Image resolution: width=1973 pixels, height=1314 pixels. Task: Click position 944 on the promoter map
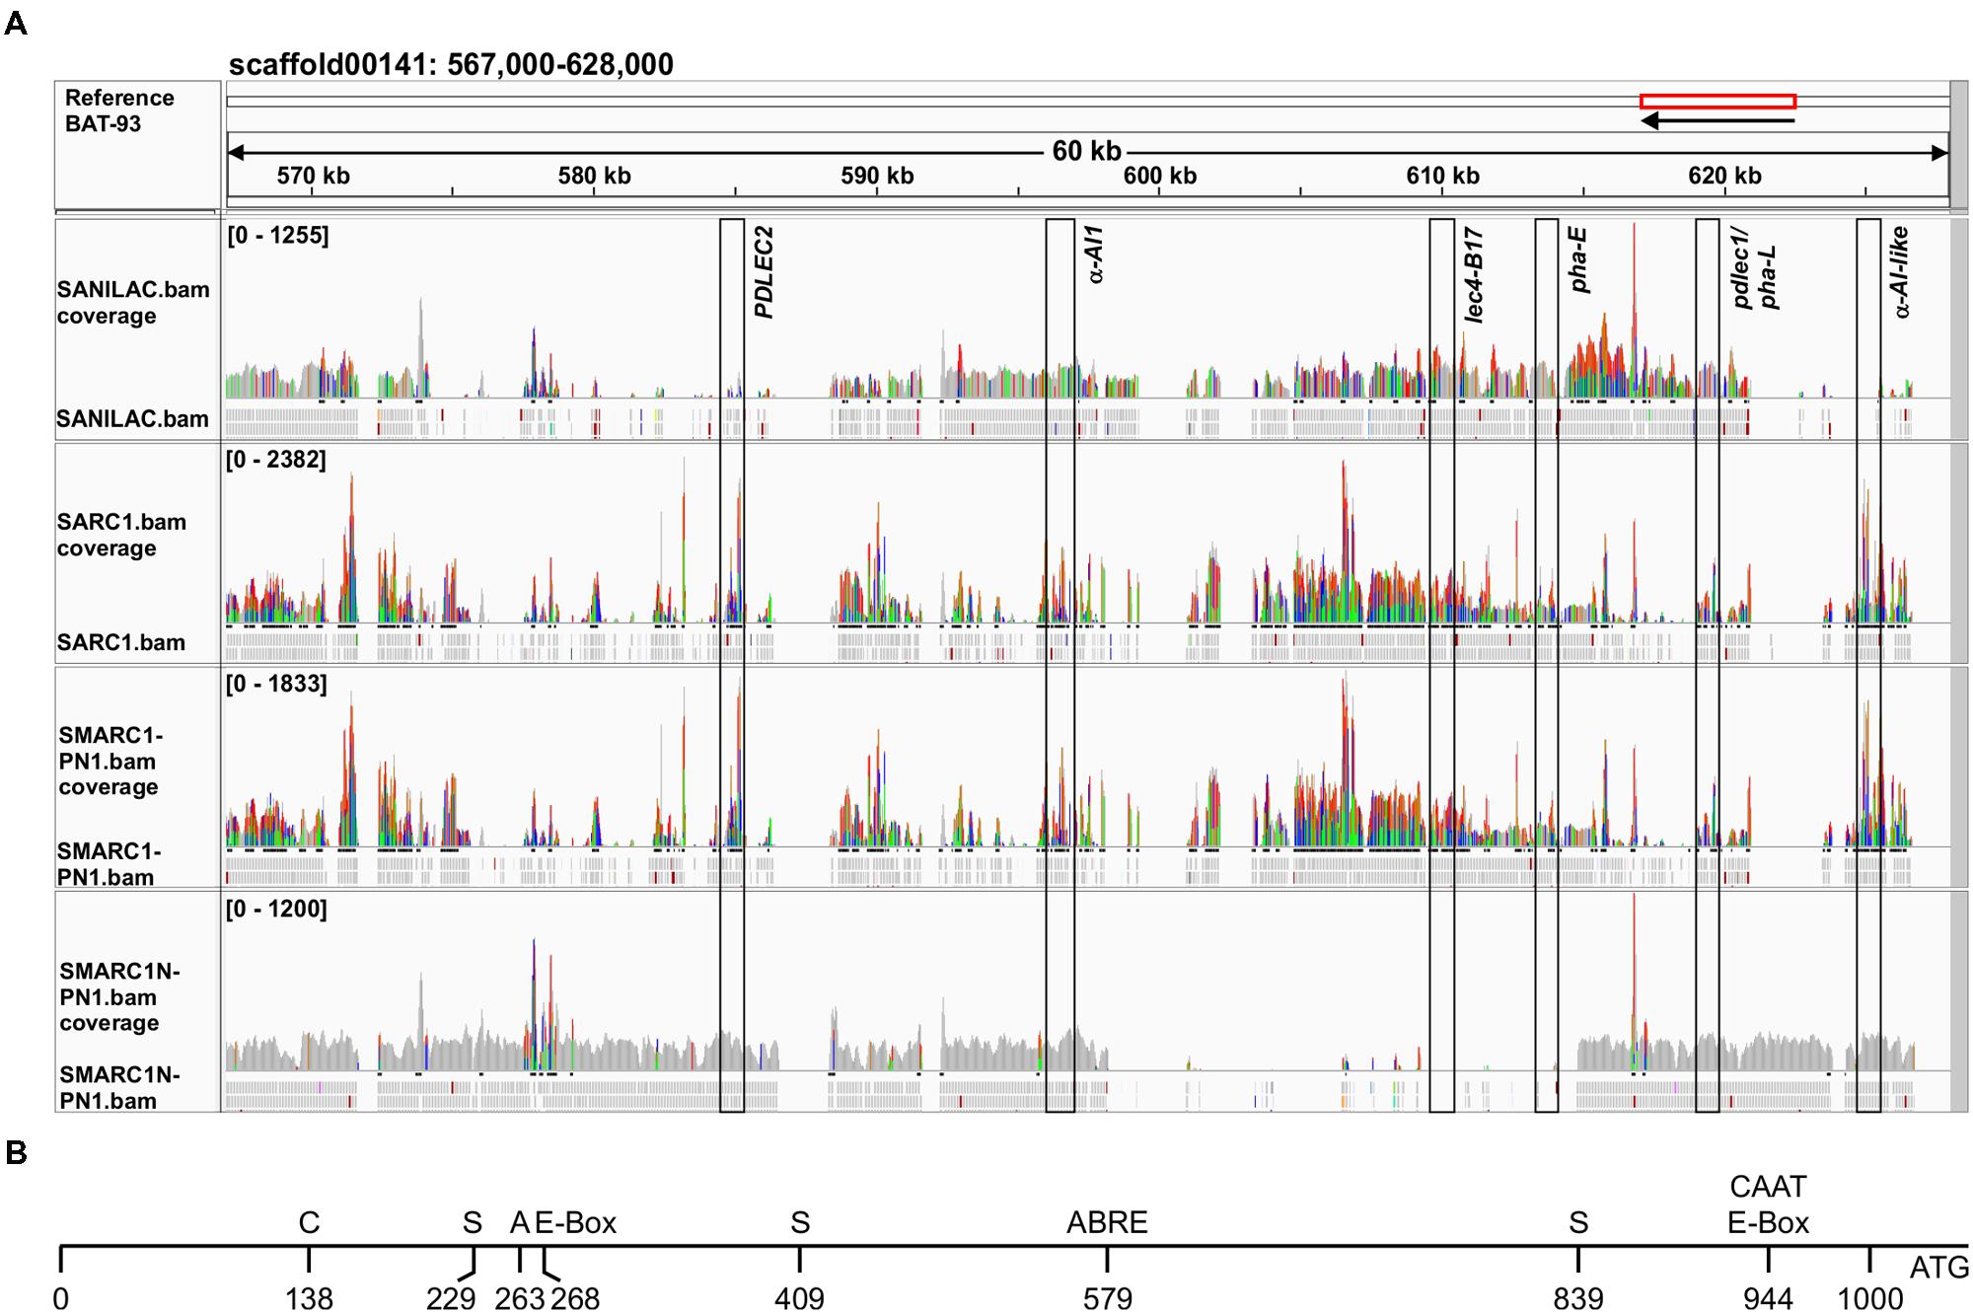click(1768, 1298)
